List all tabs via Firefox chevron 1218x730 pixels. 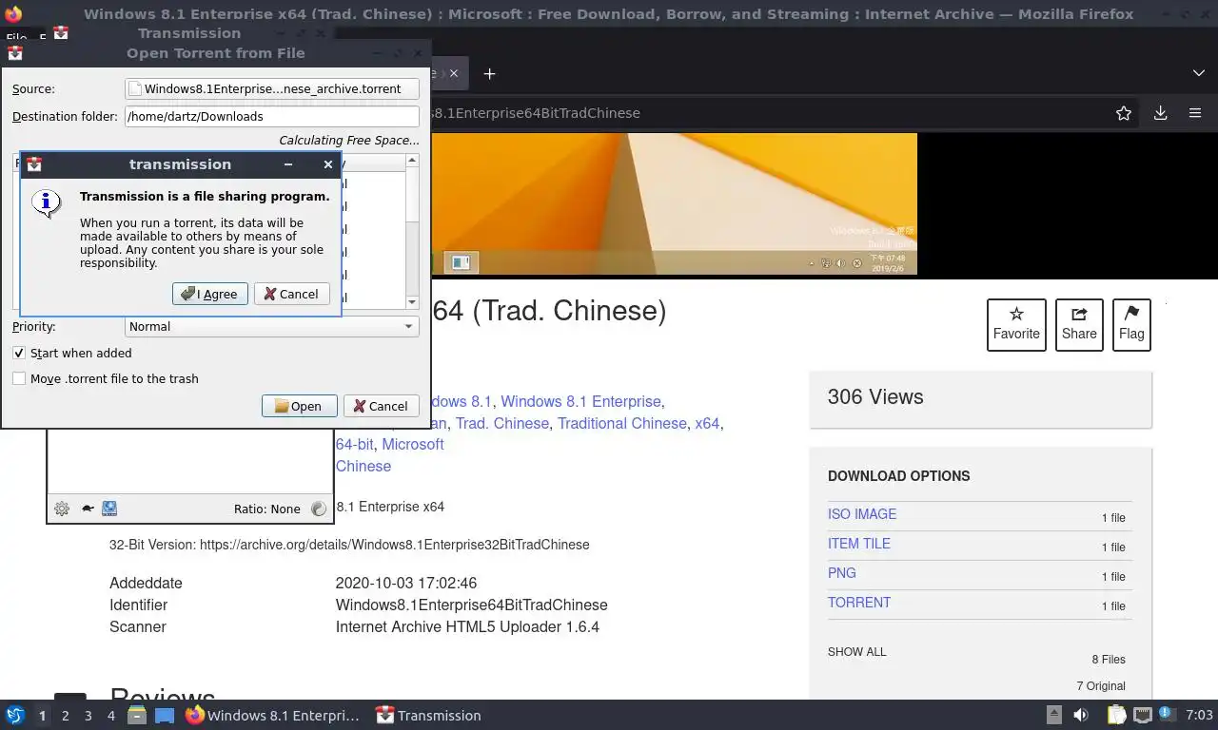(x=1199, y=73)
